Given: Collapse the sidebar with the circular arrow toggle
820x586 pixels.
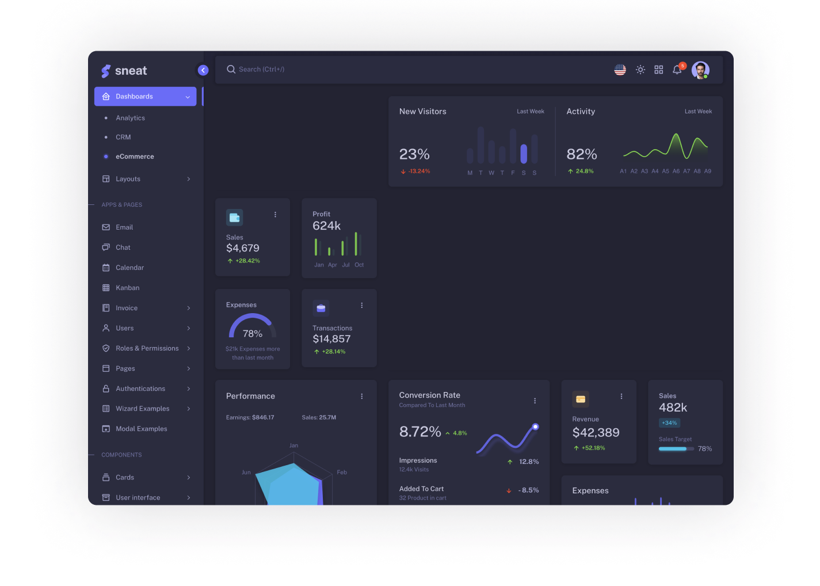Looking at the screenshot, I should point(203,70).
